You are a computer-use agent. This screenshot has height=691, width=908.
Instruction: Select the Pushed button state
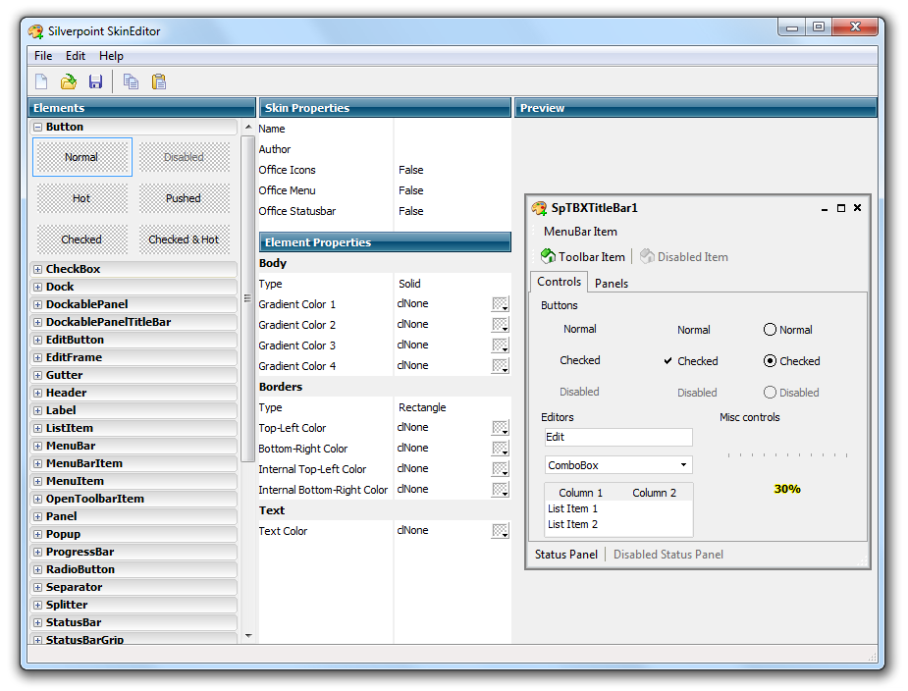[184, 198]
